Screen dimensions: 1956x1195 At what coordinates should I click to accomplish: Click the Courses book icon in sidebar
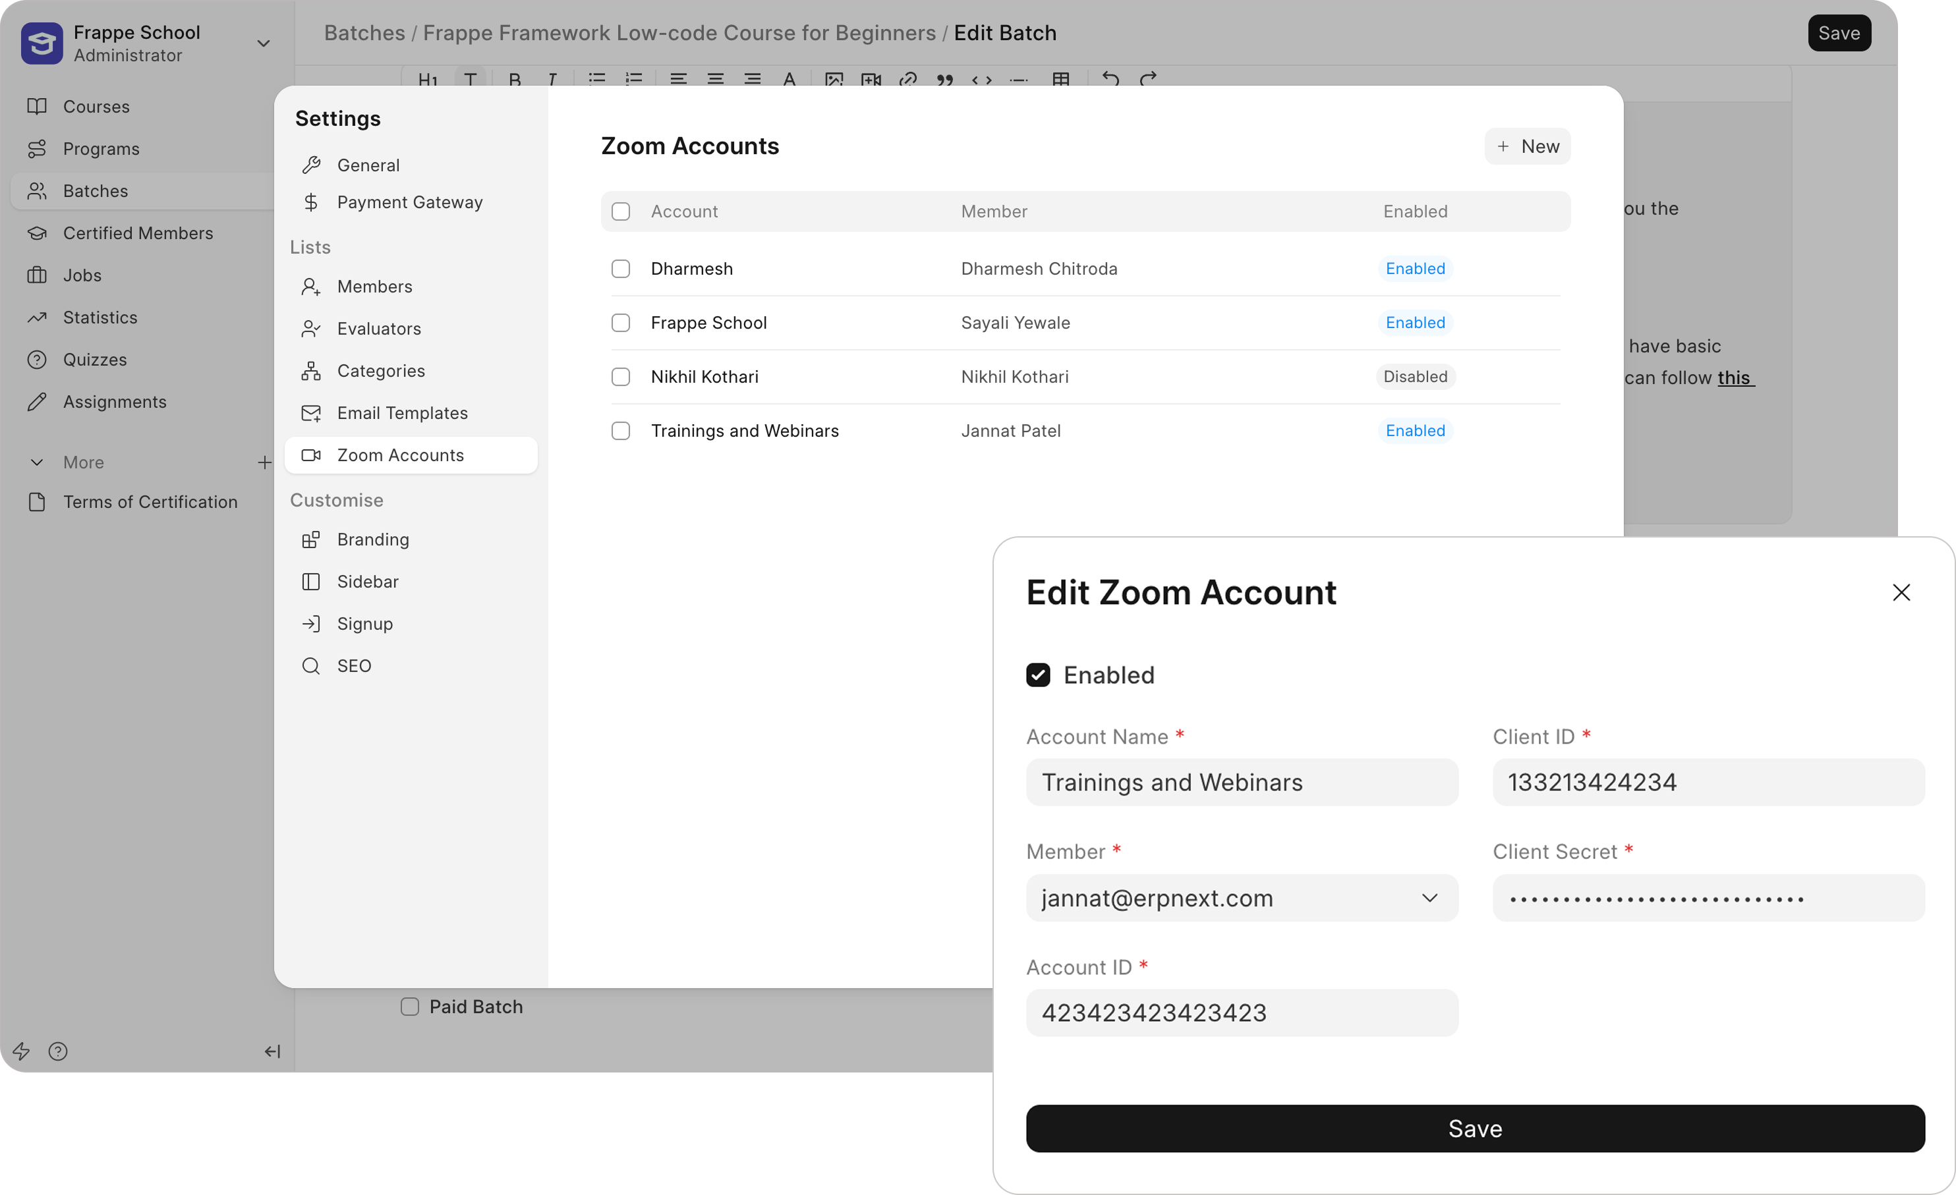point(36,106)
